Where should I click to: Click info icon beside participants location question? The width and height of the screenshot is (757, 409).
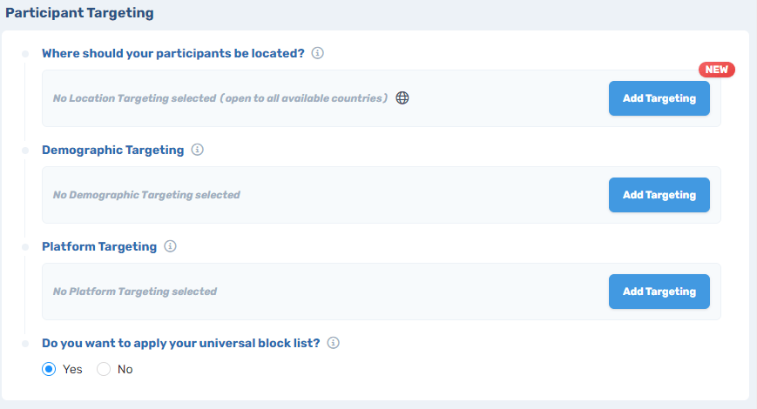[x=318, y=53]
